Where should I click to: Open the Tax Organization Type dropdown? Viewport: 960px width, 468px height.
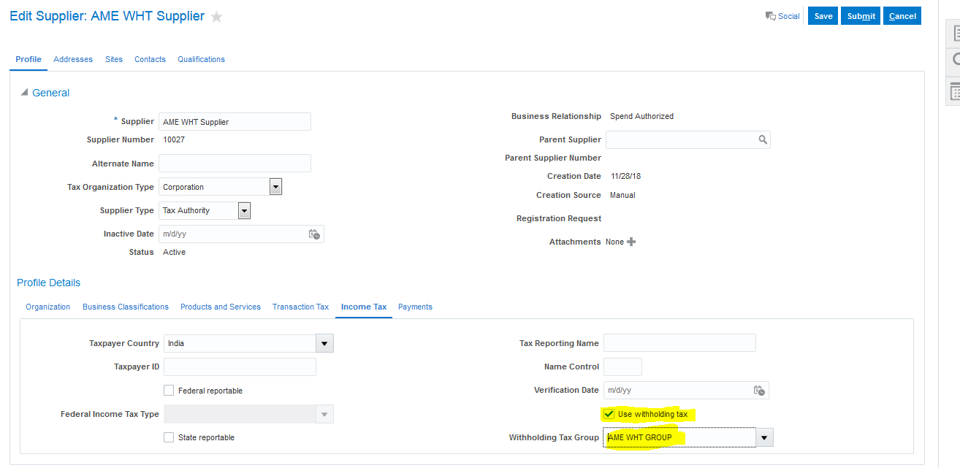[275, 187]
